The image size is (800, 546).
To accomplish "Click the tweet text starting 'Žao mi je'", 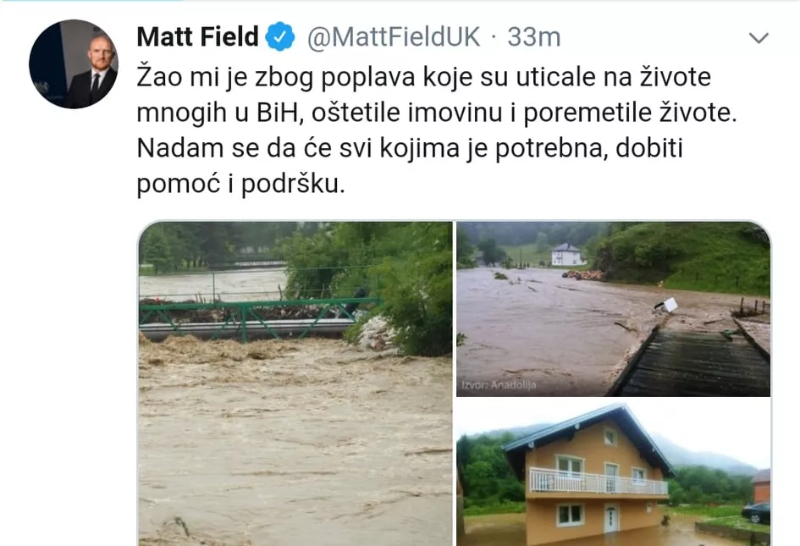I will tap(423, 78).
